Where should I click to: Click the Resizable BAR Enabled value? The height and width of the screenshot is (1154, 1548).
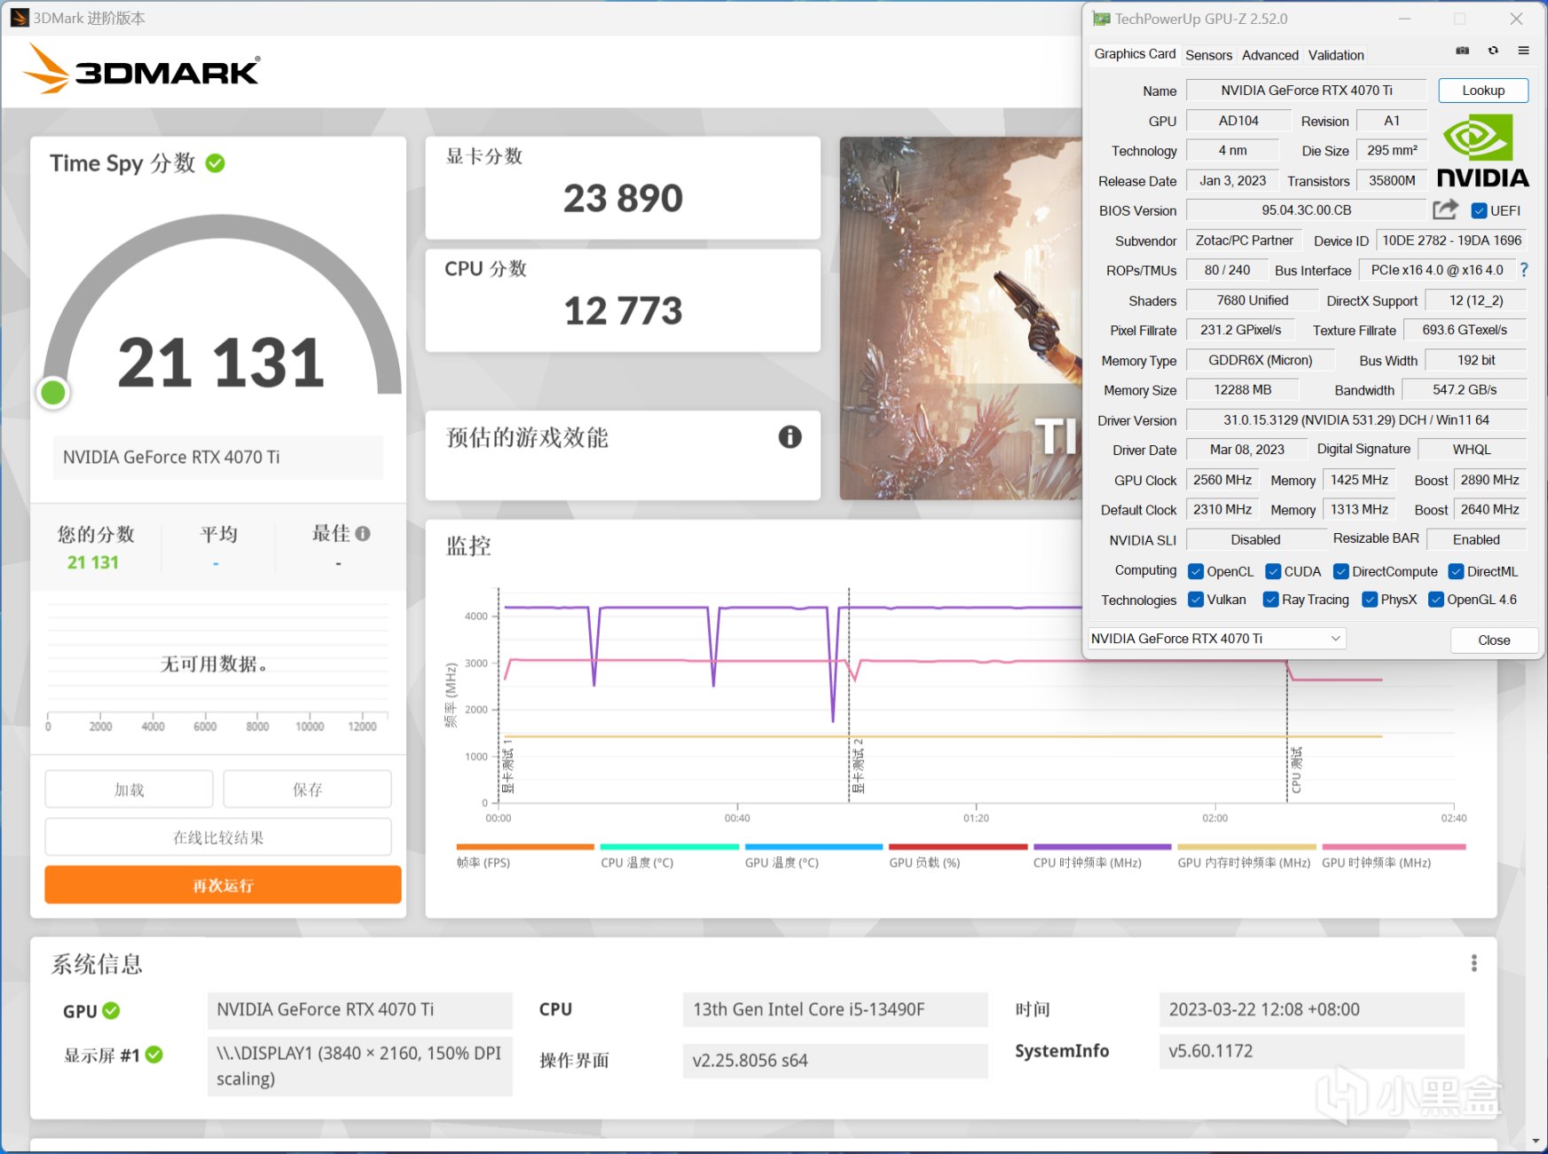click(1476, 539)
